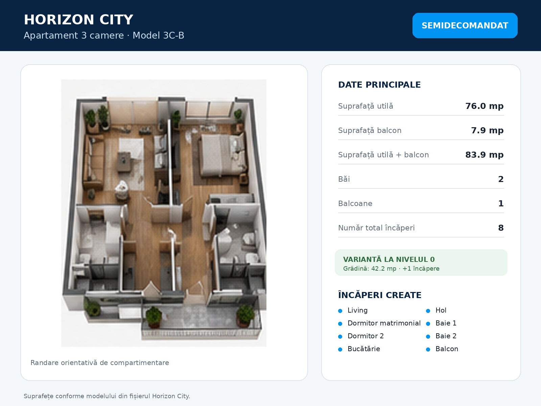Click the HORIZON CITY title
Screen dimensions: 541x406
tap(78, 20)
